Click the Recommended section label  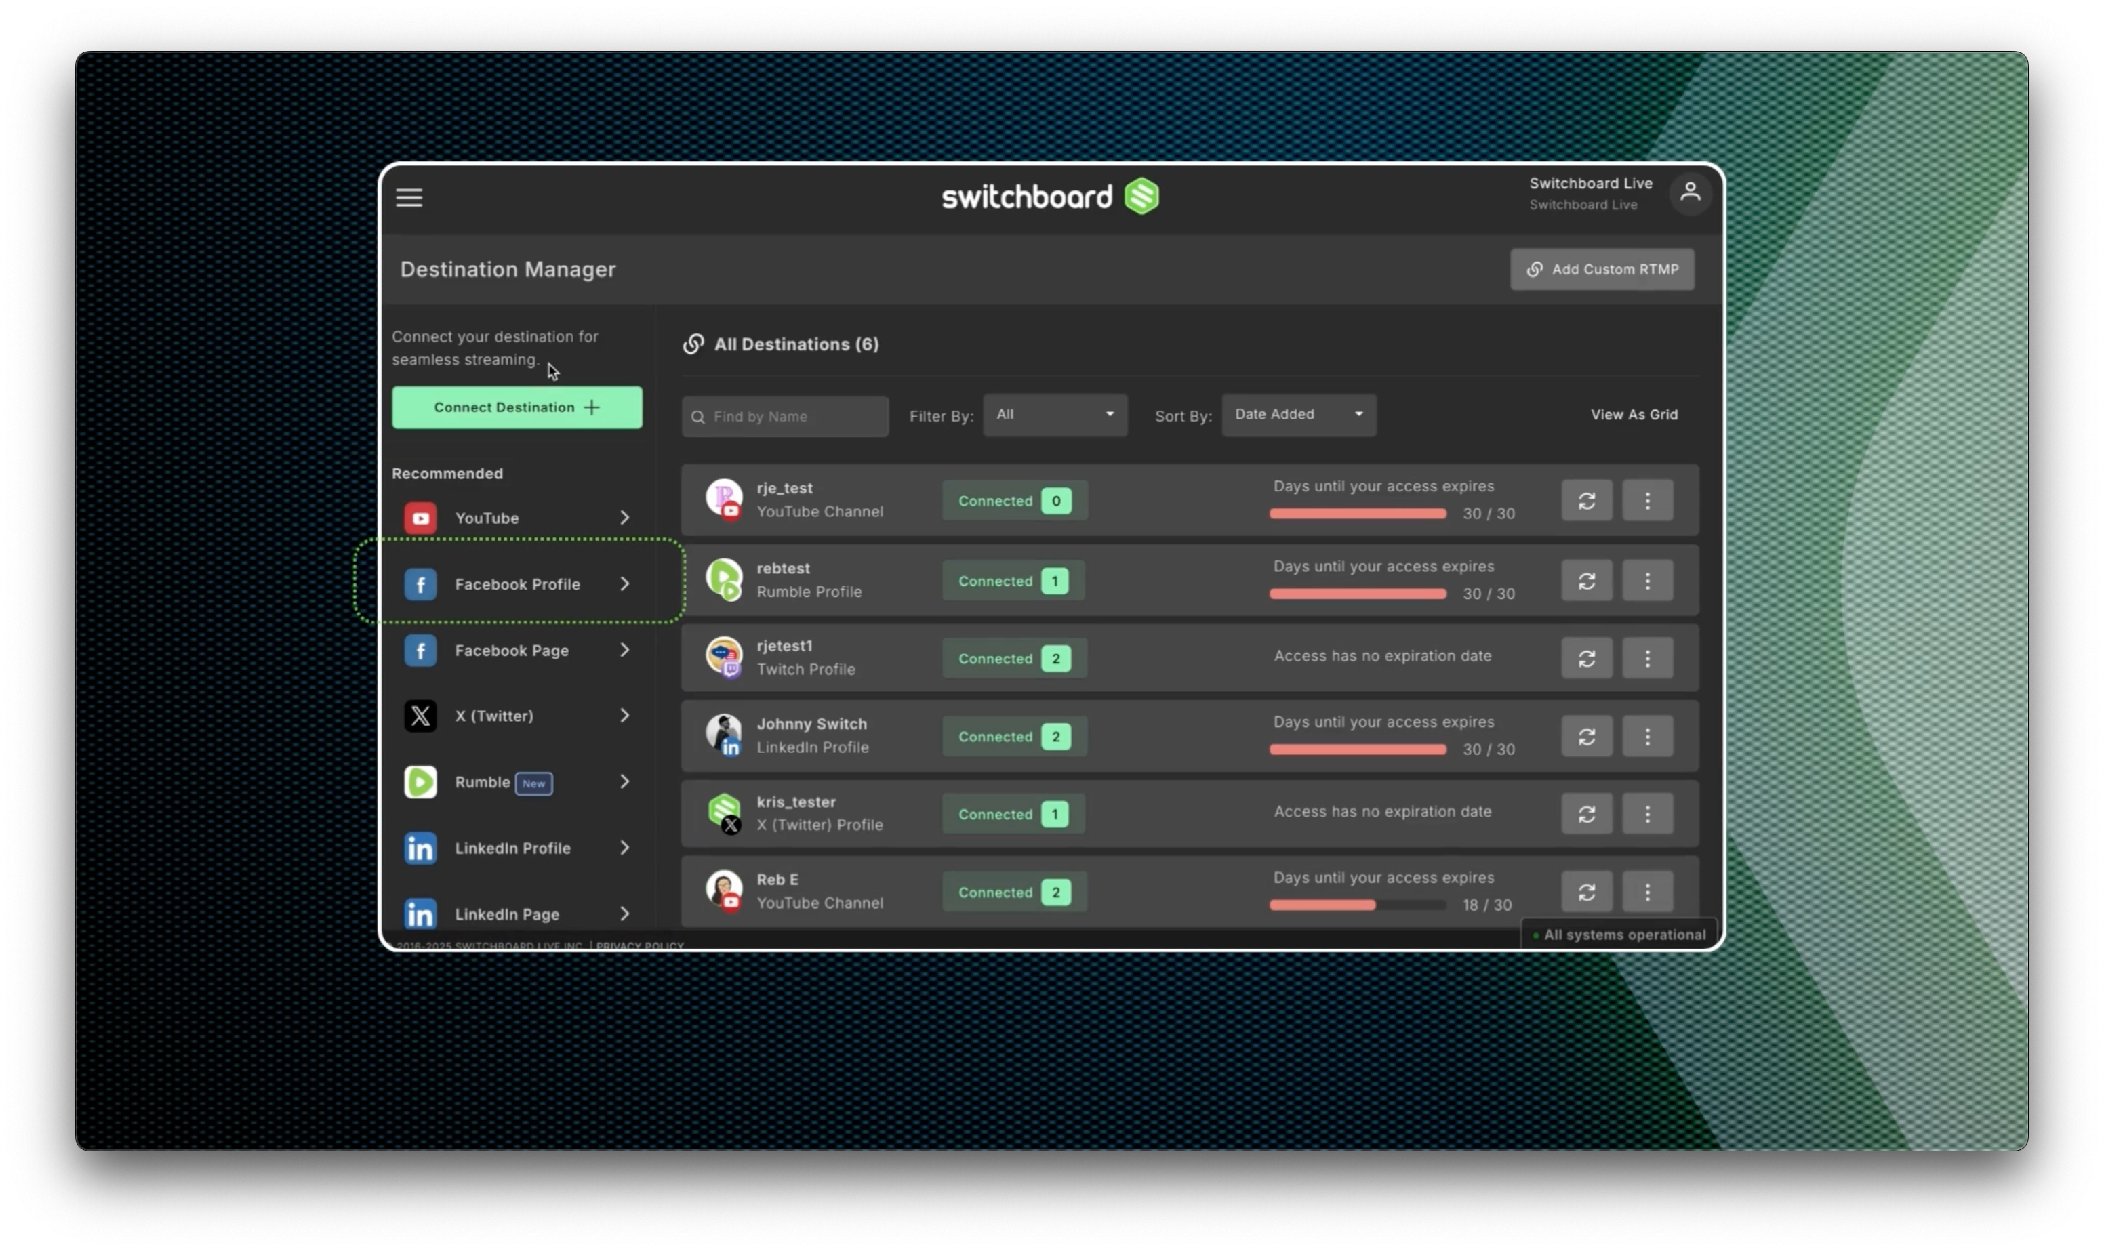pos(447,474)
